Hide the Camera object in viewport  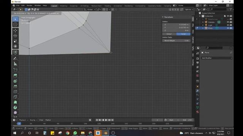(228, 22)
